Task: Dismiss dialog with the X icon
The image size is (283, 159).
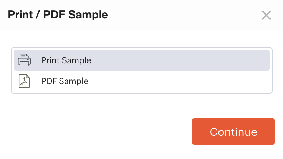Action: (x=266, y=15)
